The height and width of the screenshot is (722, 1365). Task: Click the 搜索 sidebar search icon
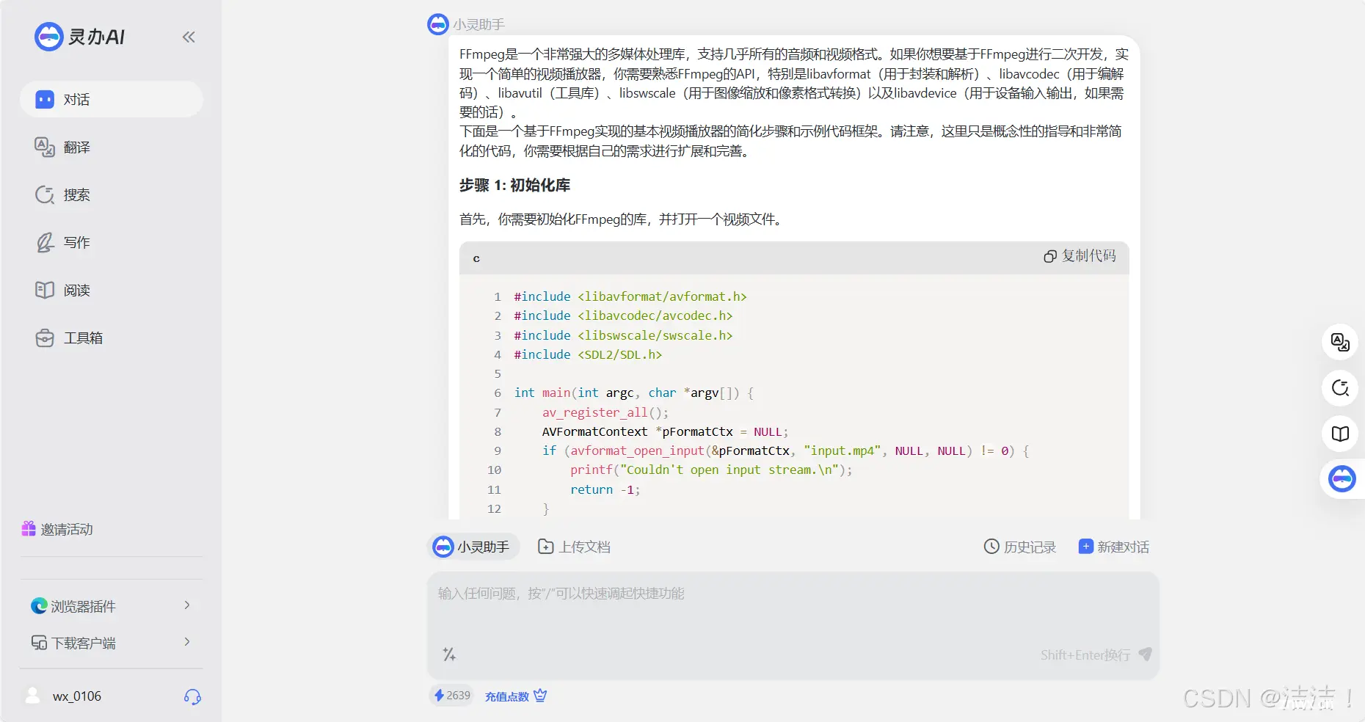coord(45,194)
